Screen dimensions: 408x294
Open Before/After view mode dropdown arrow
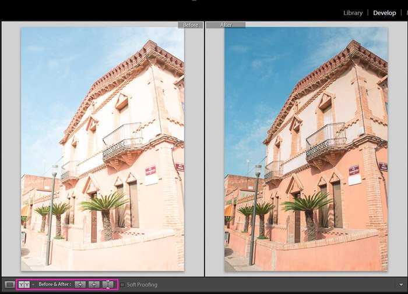tap(33, 285)
